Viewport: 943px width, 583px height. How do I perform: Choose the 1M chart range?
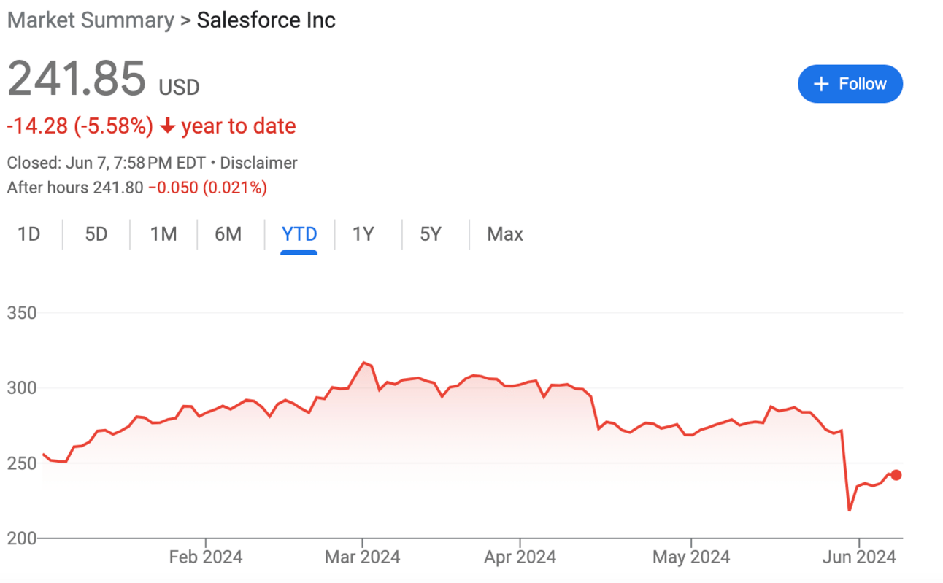point(163,234)
